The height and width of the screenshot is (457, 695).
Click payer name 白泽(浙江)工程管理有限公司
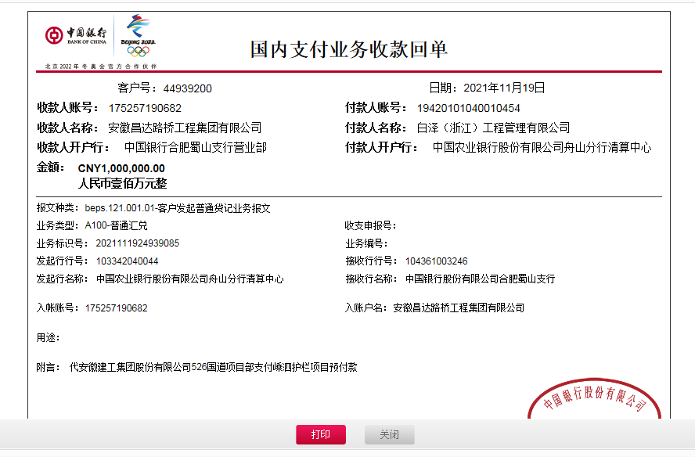(493, 128)
